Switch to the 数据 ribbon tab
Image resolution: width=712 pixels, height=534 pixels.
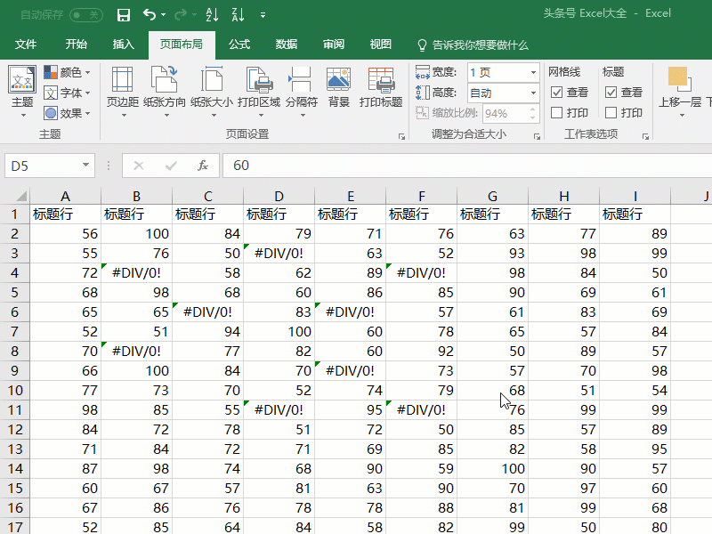(x=287, y=44)
